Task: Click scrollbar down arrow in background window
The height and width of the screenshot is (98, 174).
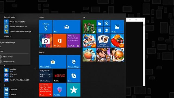Action: [x=144, y=85]
